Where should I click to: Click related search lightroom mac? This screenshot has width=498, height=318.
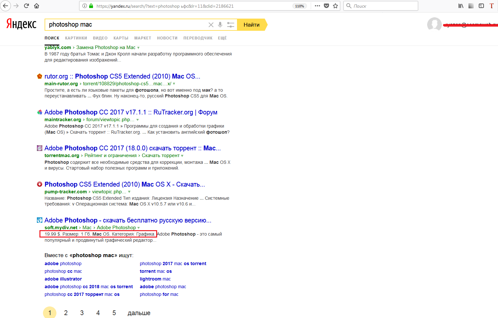155,279
